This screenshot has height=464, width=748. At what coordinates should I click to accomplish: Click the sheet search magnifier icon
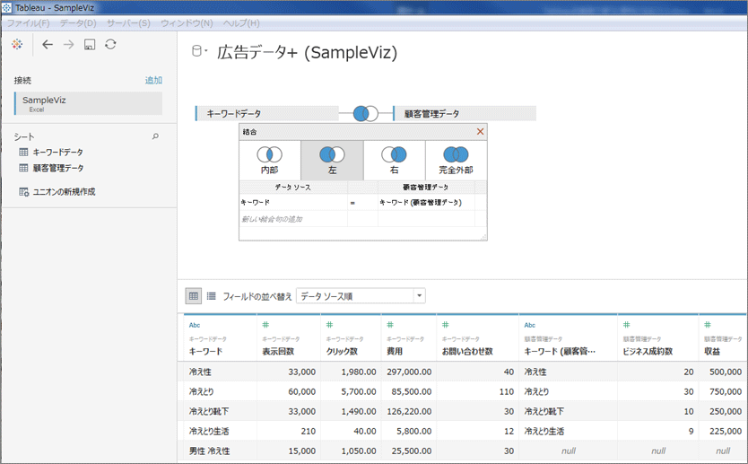tap(155, 136)
